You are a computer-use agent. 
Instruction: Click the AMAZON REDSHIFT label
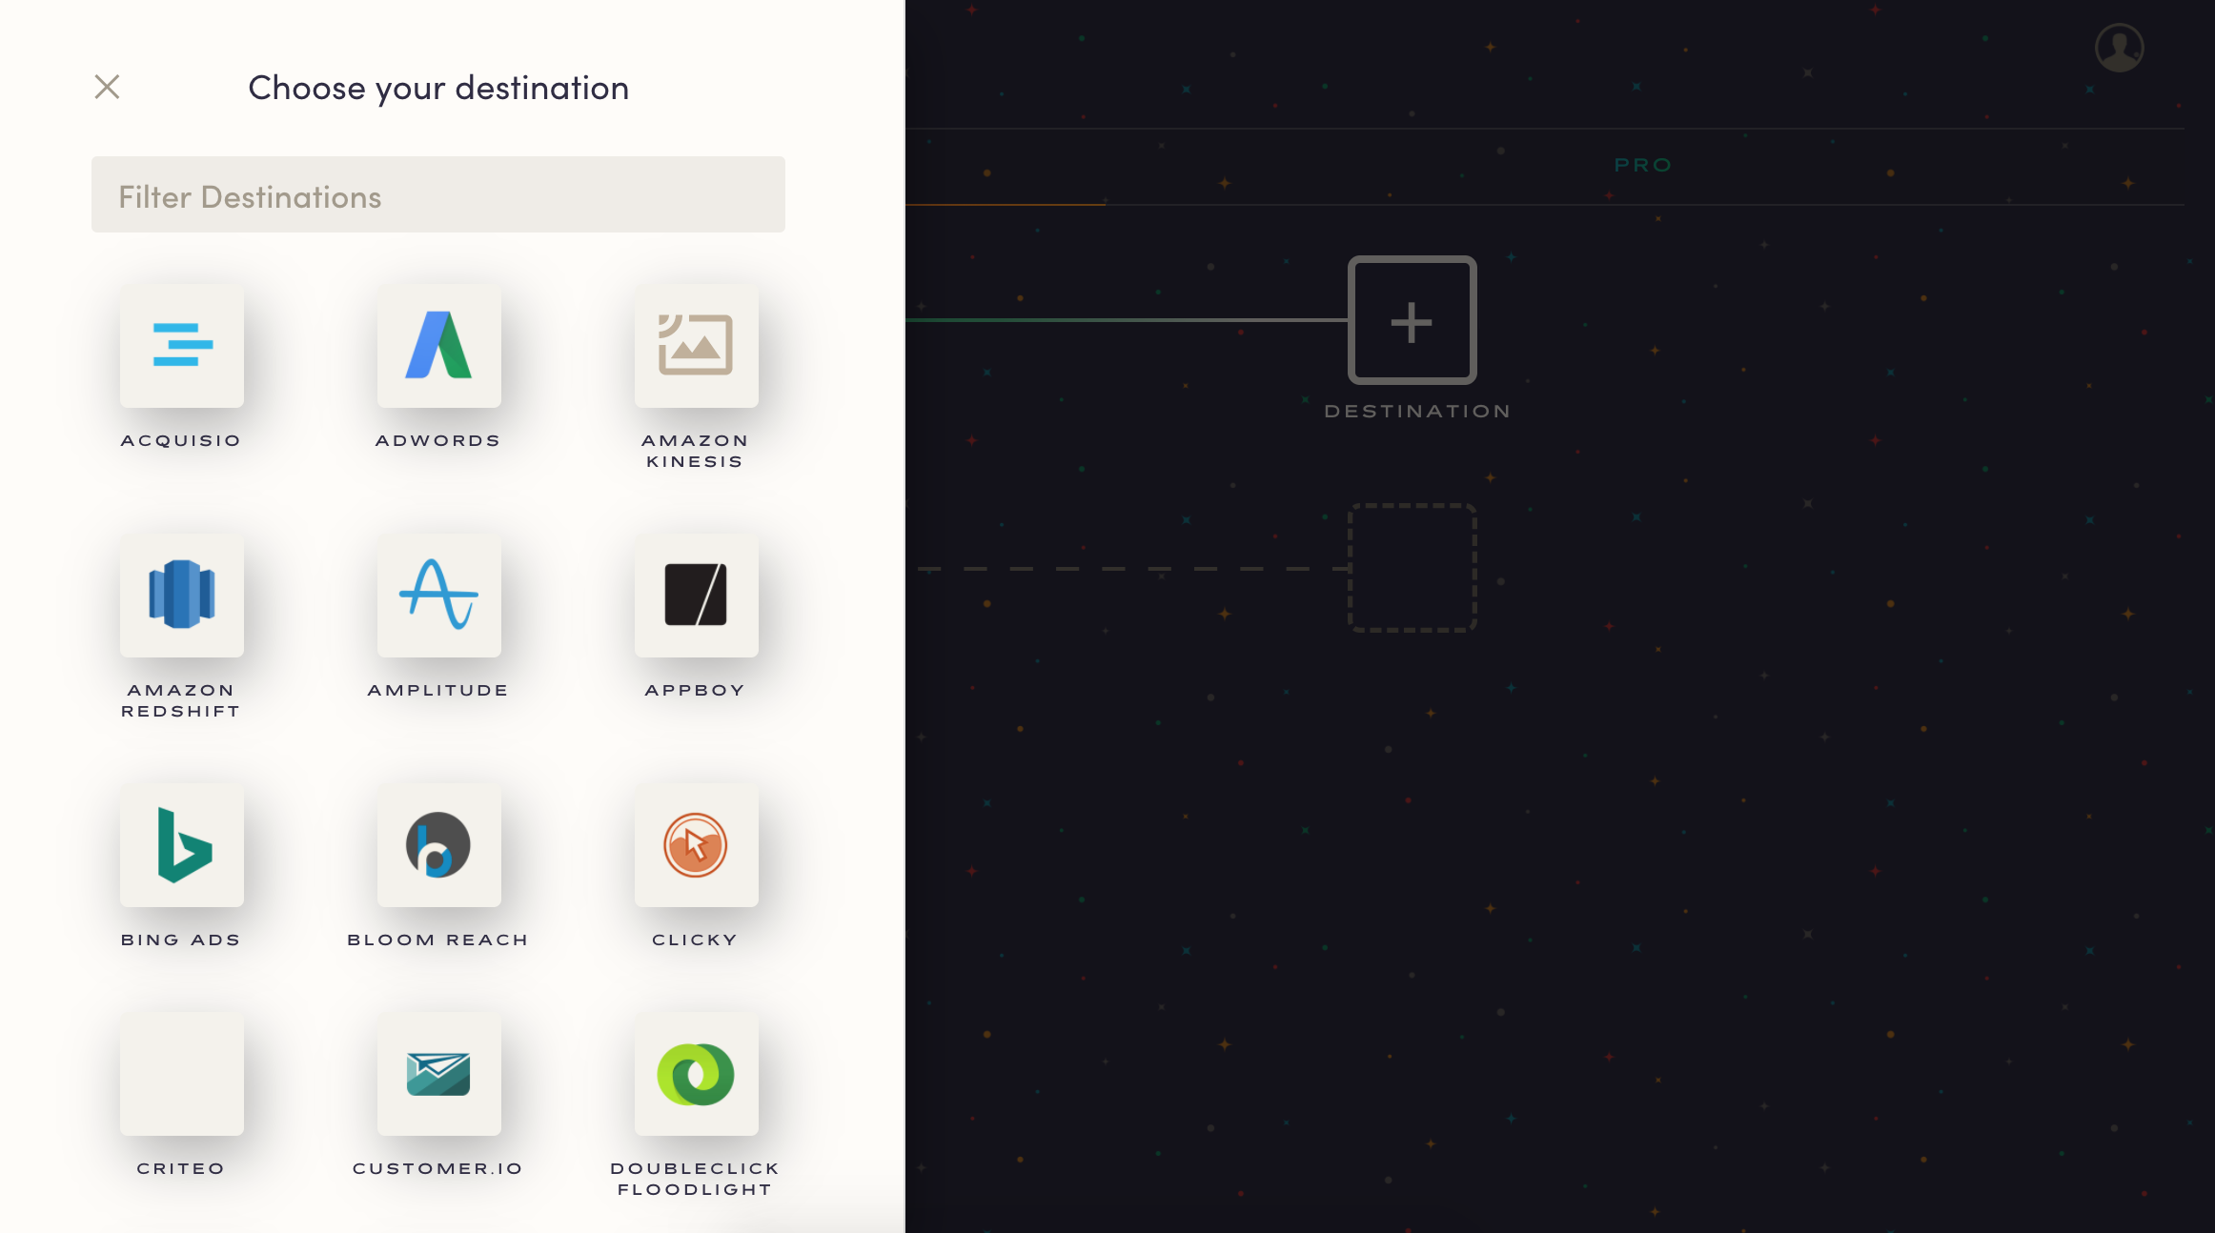pos(181,701)
